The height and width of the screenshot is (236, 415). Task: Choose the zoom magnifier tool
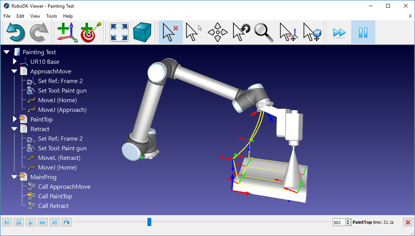(264, 32)
